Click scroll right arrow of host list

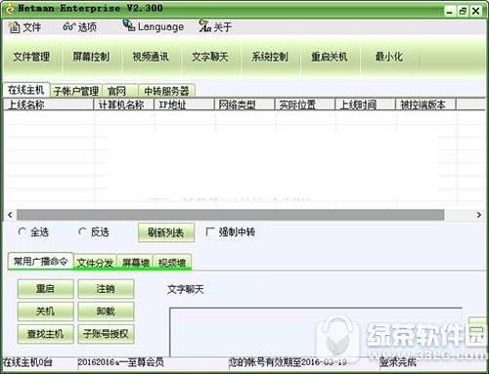478,215
